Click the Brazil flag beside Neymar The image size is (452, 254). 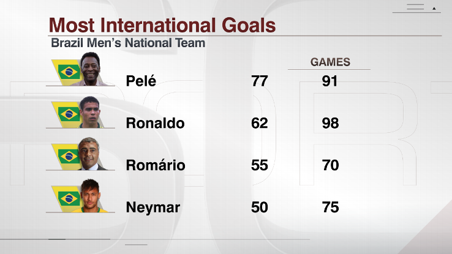click(x=69, y=198)
